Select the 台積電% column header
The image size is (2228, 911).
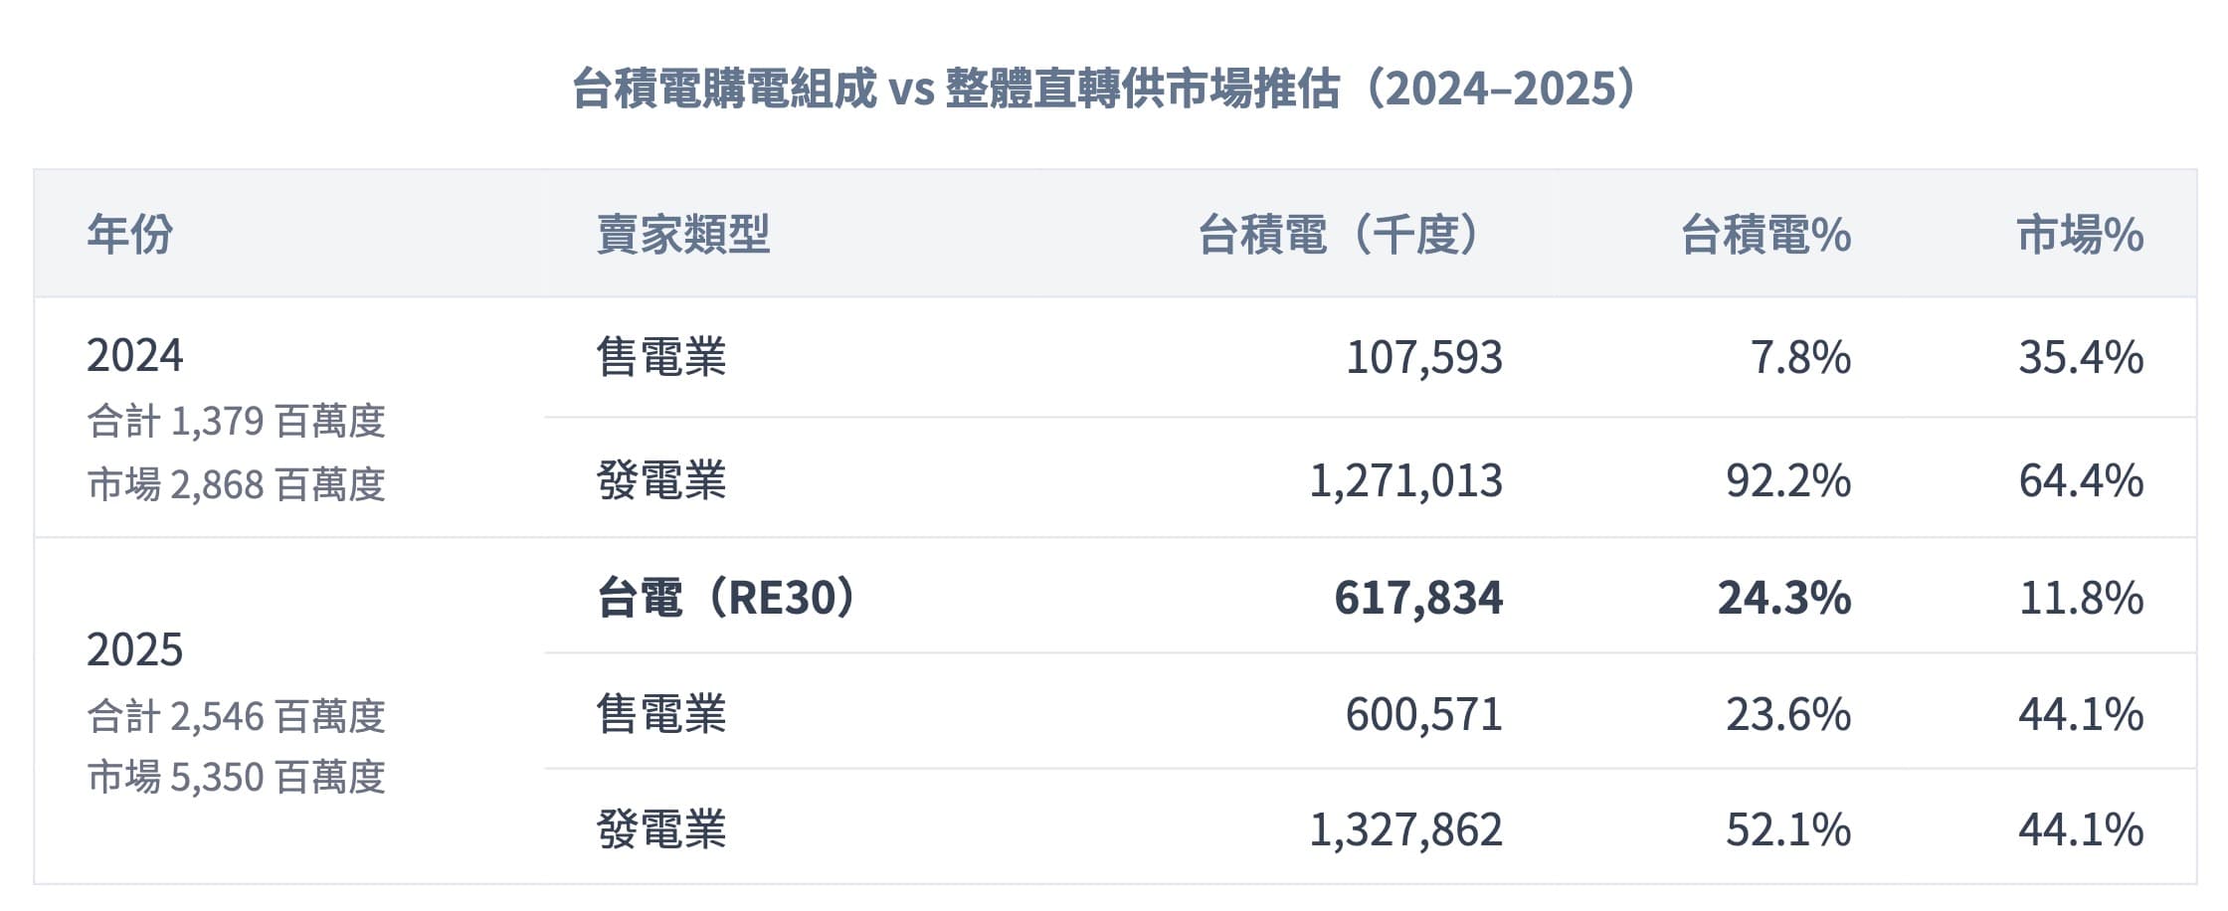(x=1765, y=235)
